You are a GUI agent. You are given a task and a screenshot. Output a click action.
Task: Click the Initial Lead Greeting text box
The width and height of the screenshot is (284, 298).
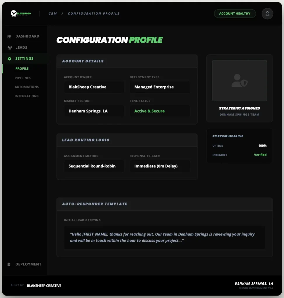point(165,237)
